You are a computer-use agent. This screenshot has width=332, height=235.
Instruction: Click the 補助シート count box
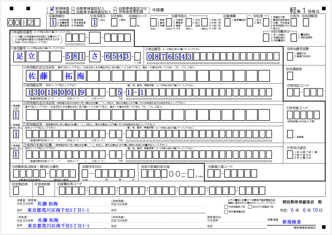(133, 22)
